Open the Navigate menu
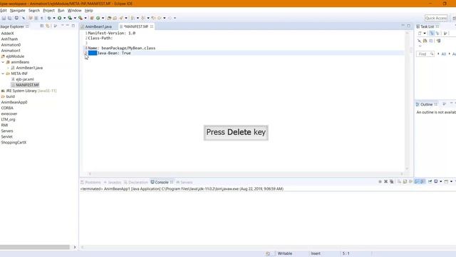Viewport: 456px width, 257px height. tap(17, 11)
